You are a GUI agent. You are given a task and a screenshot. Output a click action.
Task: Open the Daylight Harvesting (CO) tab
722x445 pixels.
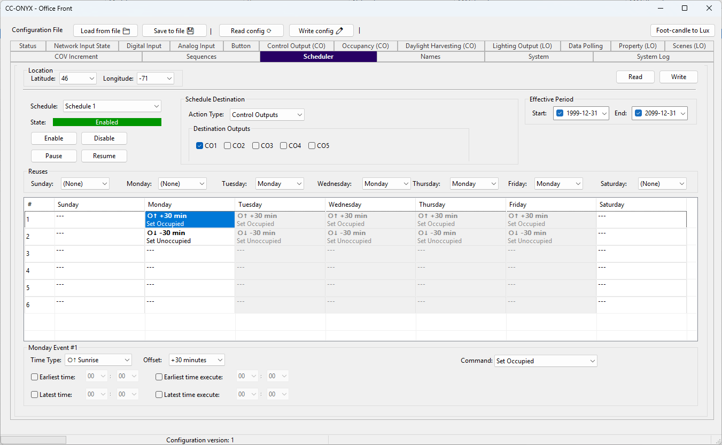point(440,46)
